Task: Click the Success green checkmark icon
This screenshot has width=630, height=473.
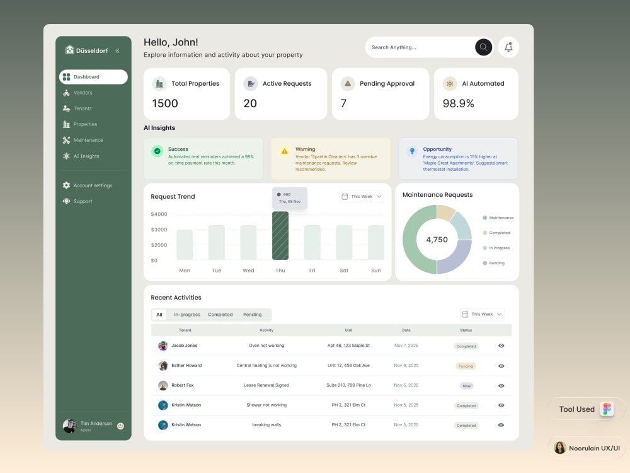Action: tap(157, 151)
